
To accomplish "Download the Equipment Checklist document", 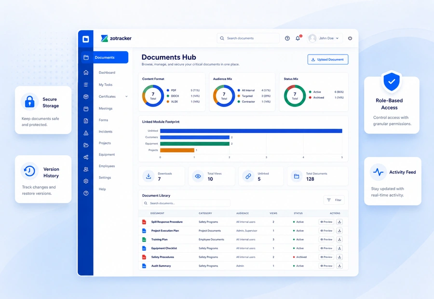I will click(x=339, y=248).
